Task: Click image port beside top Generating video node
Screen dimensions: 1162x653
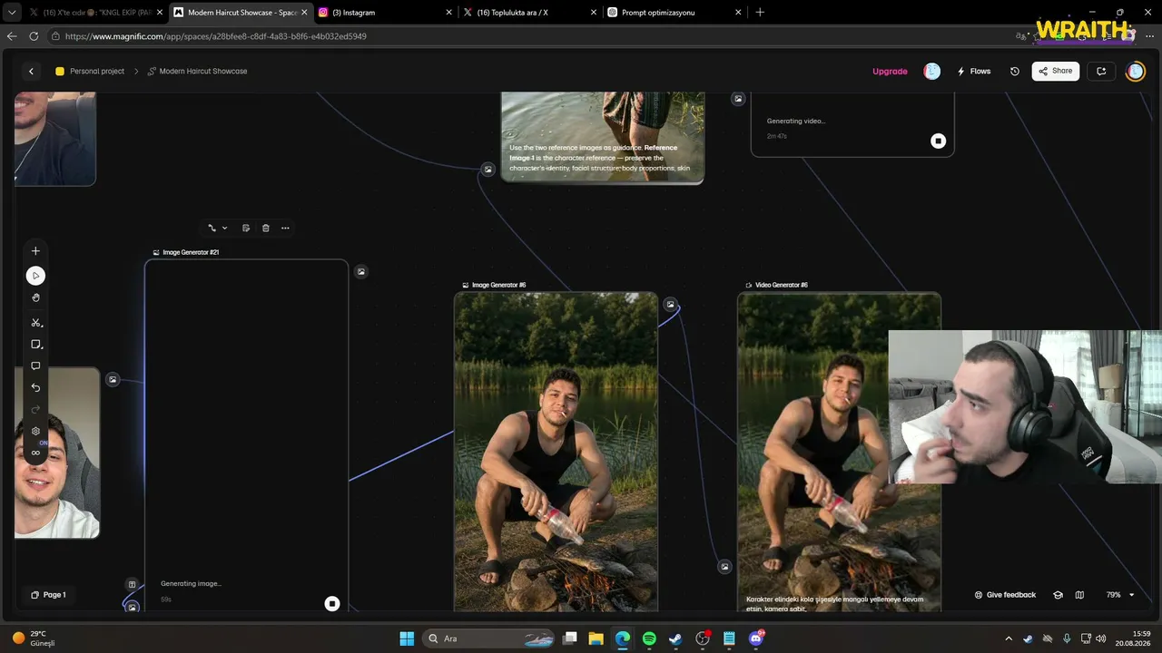Action: point(739,99)
